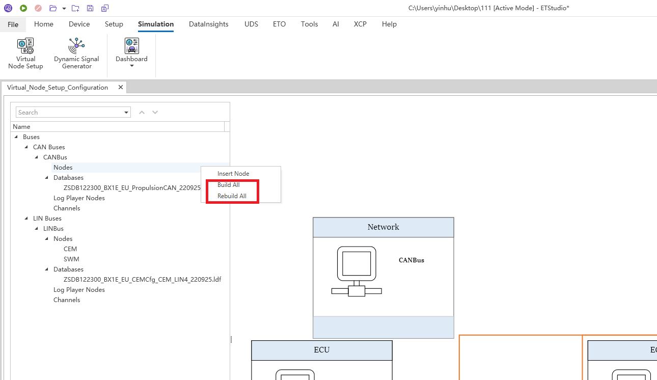Click the save all double-floppy icon
This screenshot has height=380, width=657.
tap(104, 8)
